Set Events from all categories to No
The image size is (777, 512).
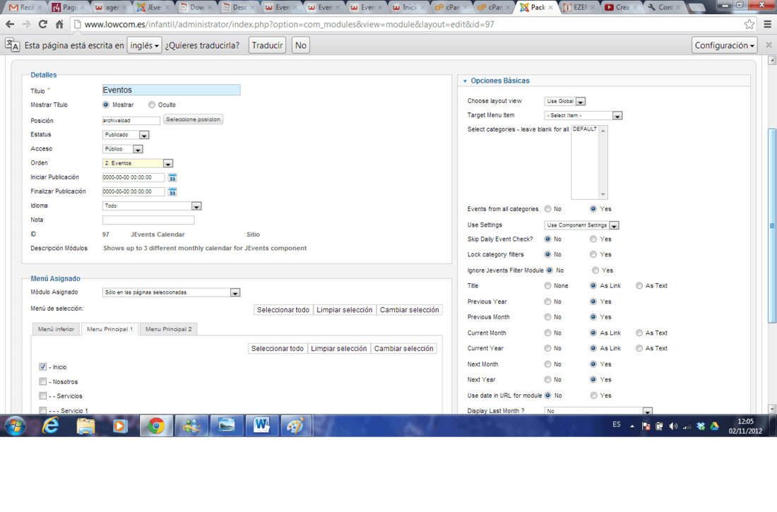[547, 208]
